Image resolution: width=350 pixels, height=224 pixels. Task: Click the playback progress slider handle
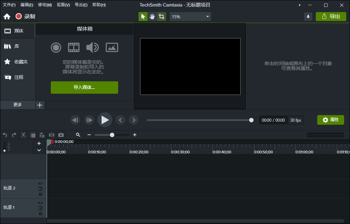point(251,120)
